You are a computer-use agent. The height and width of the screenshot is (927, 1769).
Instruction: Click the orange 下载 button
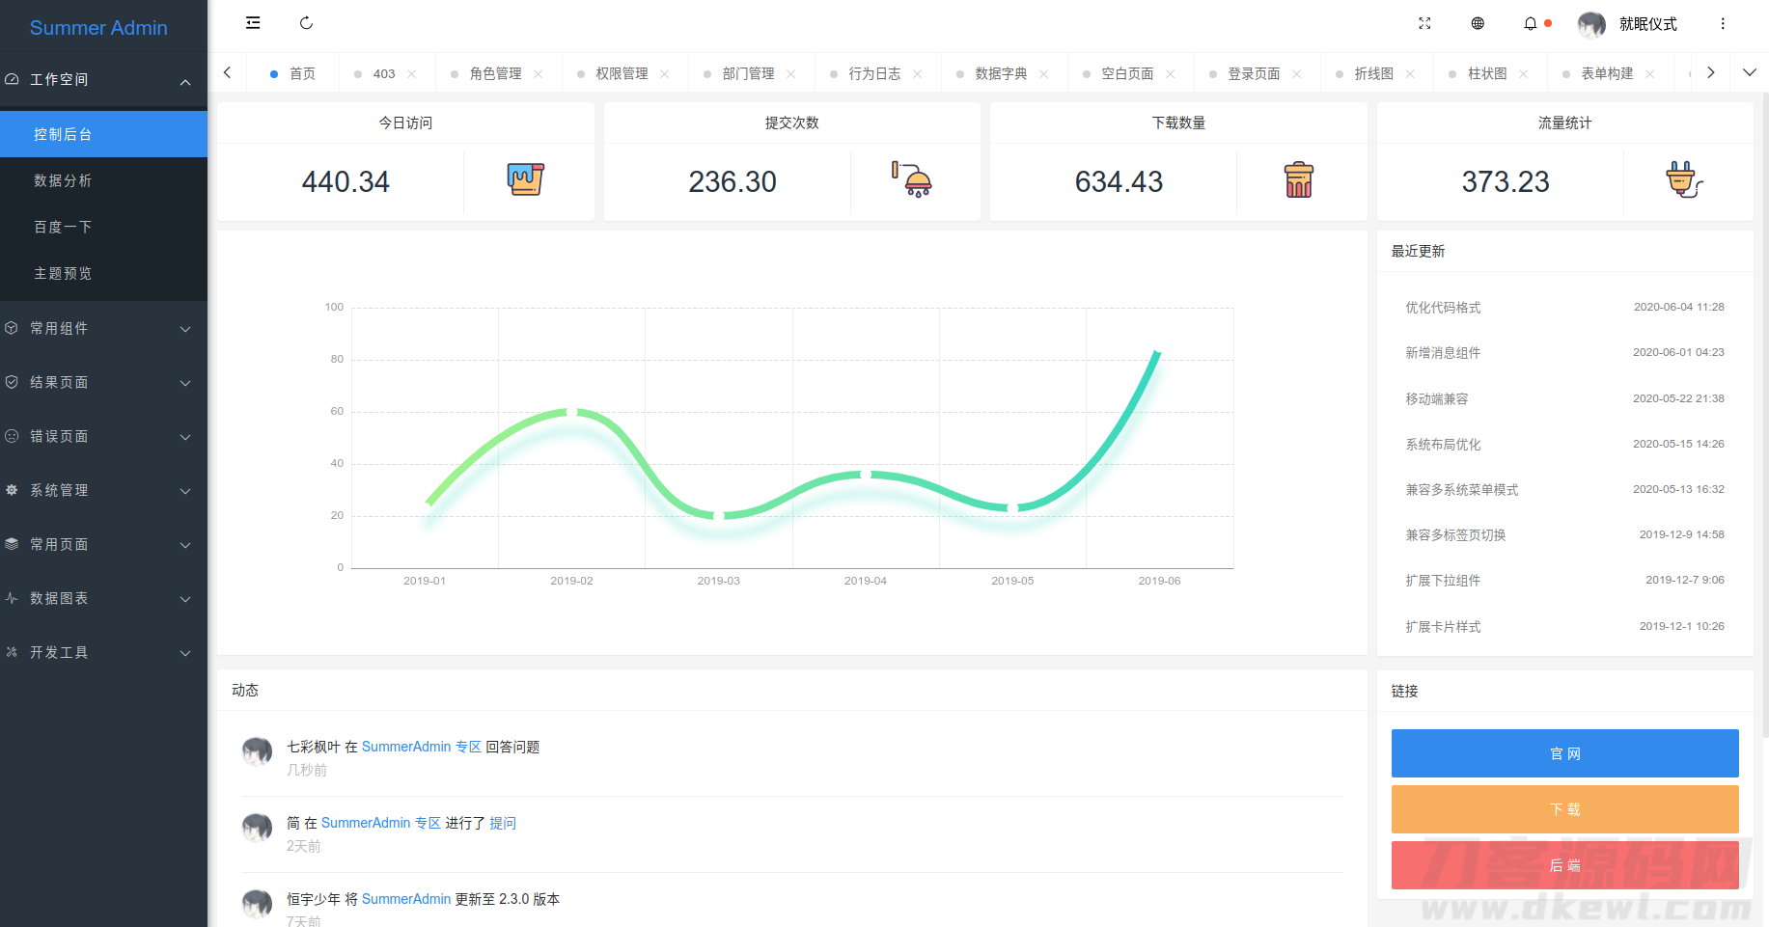coord(1564,808)
